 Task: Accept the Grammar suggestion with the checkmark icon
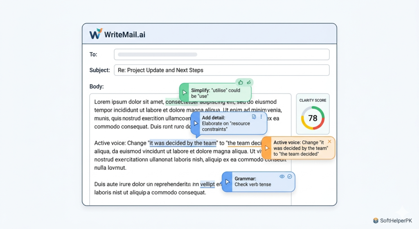[x=290, y=177]
